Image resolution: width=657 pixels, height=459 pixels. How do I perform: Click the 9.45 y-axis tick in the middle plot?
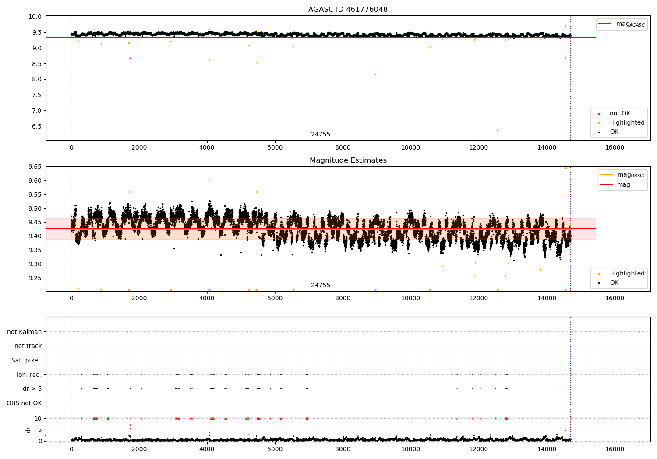[x=35, y=223]
